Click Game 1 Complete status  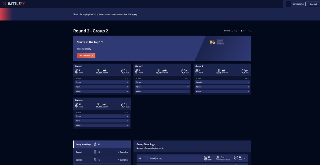tap(123, 152)
